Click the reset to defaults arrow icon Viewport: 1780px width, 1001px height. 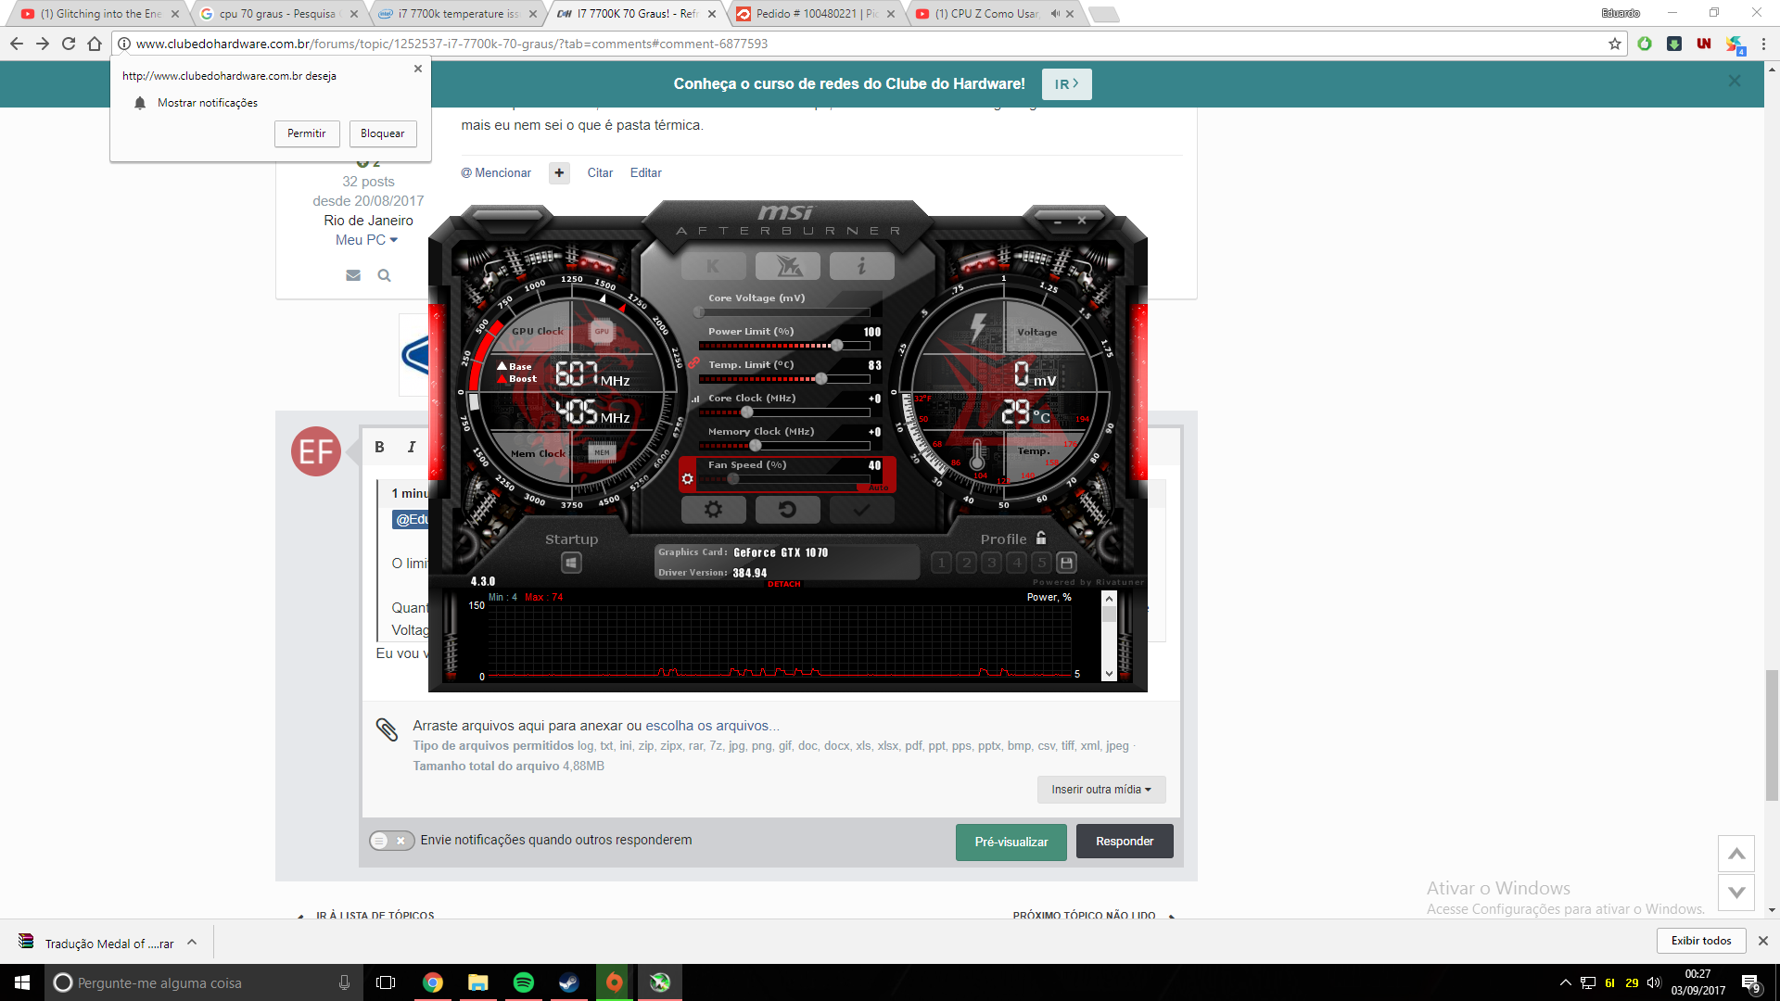787,509
